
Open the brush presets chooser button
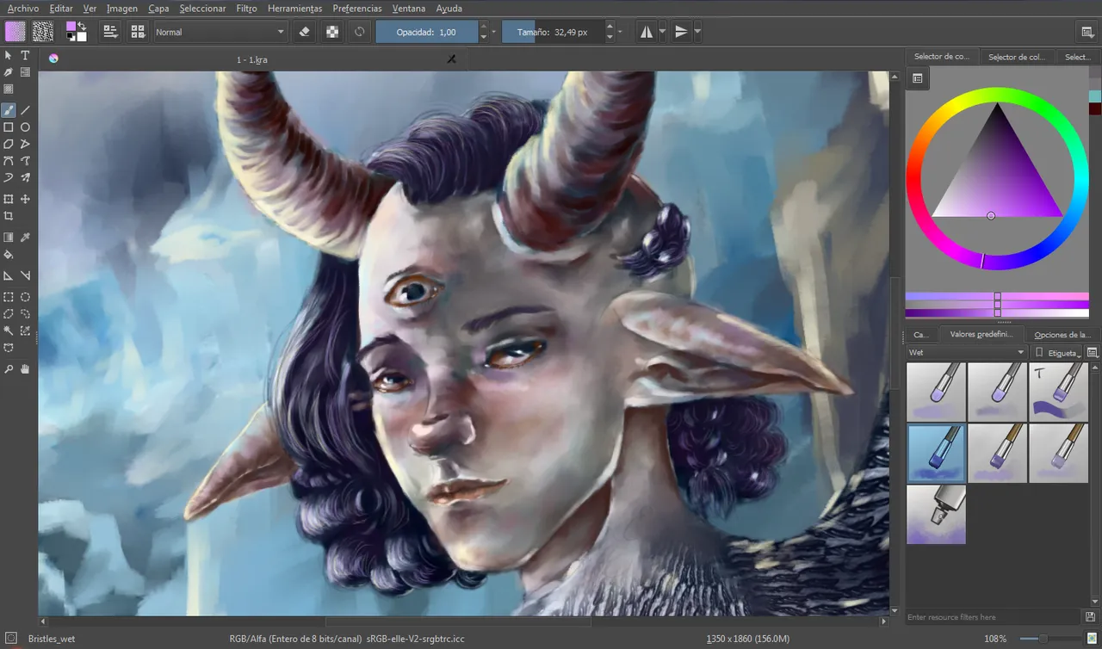[x=138, y=32]
